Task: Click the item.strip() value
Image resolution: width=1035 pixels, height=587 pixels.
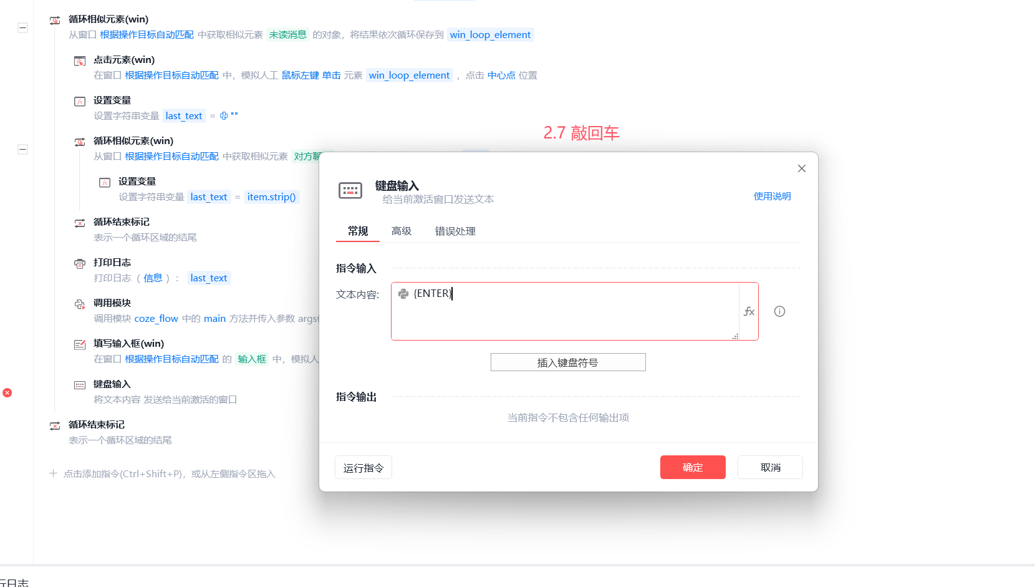Action: click(271, 197)
